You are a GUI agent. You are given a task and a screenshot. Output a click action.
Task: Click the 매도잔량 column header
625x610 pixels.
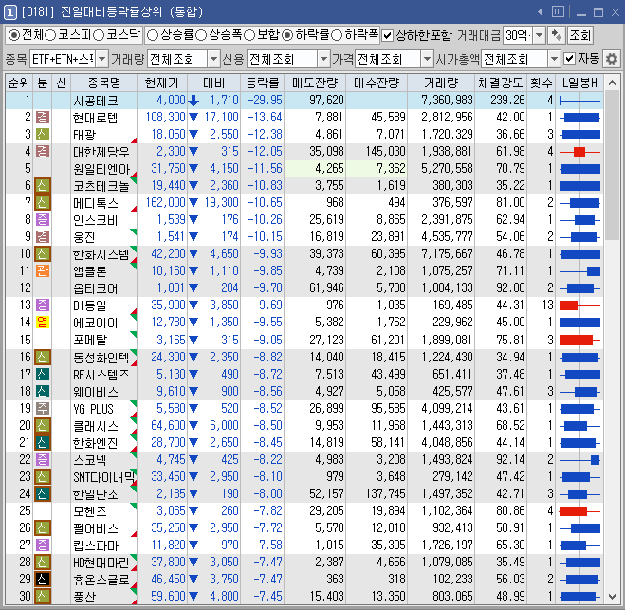tap(315, 83)
